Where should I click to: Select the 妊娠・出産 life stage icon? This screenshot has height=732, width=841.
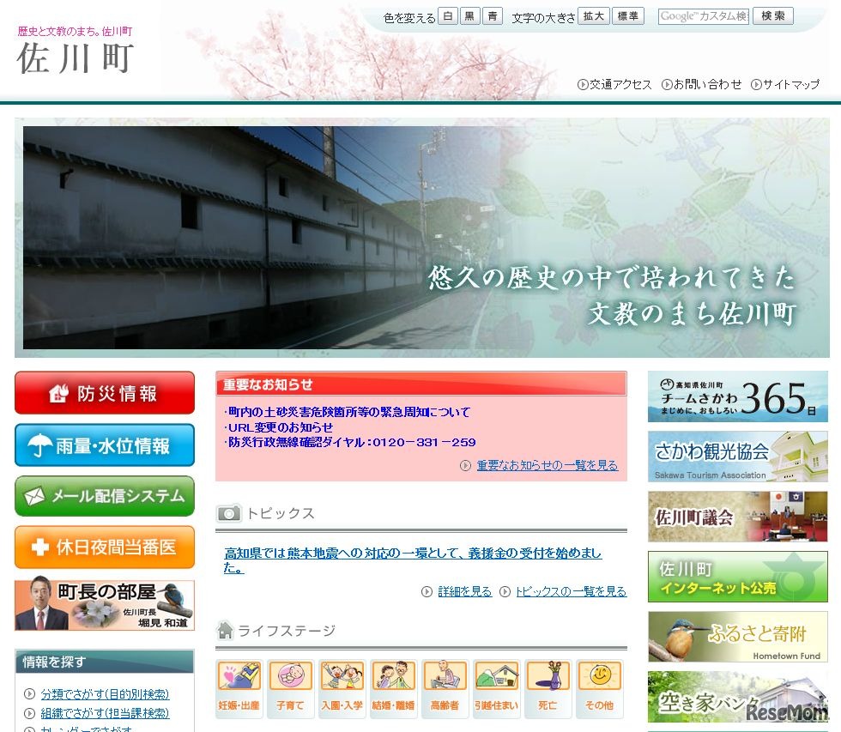[x=239, y=687]
